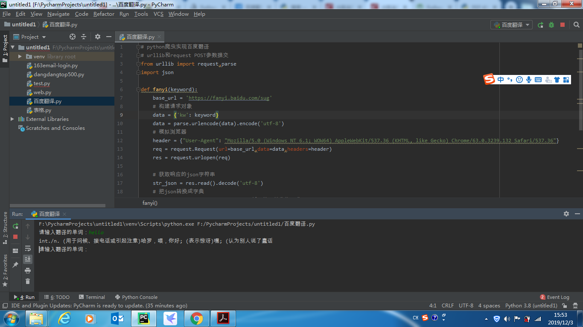Viewport: 583px width, 327px height.
Task: Rerun the program in the Run panel
Action: (x=15, y=227)
